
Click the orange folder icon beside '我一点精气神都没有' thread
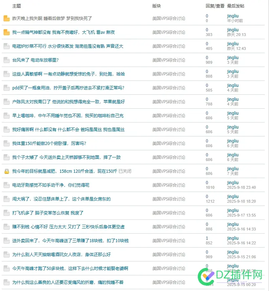6,32
